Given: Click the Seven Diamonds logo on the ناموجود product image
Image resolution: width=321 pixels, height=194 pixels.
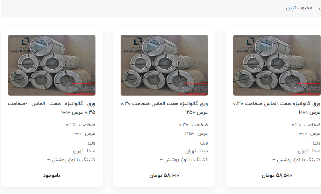Looking at the screenshot, I should (25, 45).
